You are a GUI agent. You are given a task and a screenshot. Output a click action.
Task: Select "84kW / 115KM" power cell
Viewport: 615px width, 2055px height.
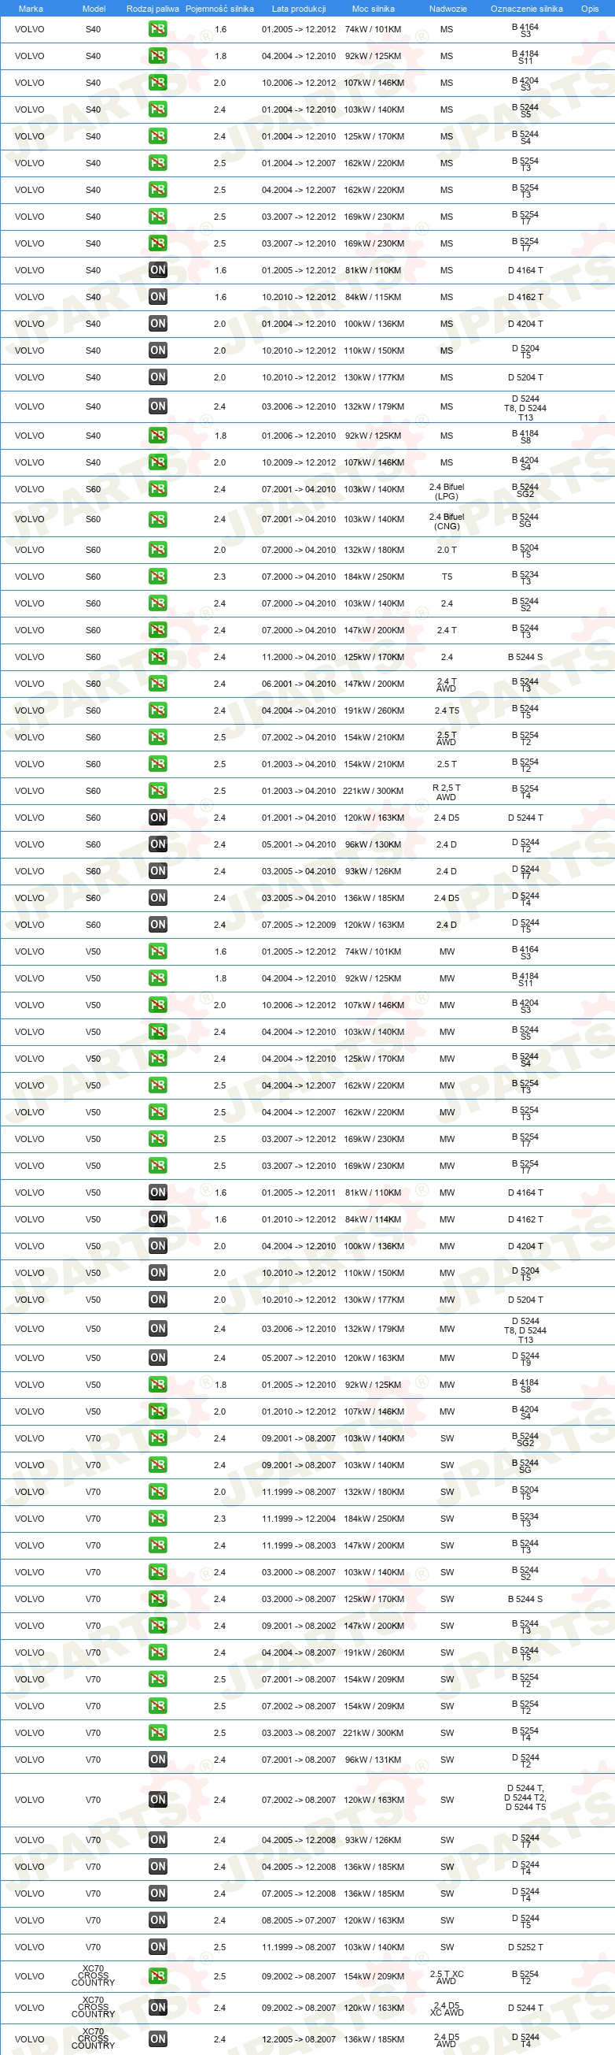coord(374,297)
